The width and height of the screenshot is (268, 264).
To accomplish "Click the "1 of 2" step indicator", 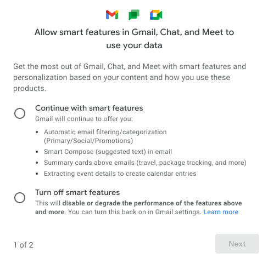I will (x=23, y=245).
